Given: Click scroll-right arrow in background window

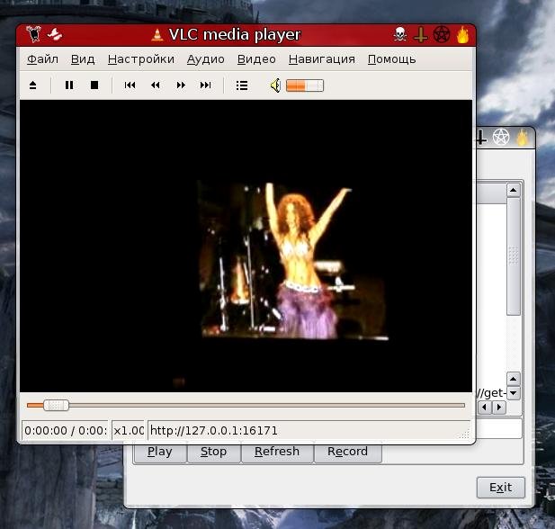Looking at the screenshot, I should tap(499, 408).
